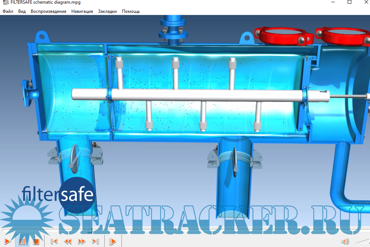Click the seek bar position thumb
Screen dimensions: 370x247
click(x=90, y=231)
